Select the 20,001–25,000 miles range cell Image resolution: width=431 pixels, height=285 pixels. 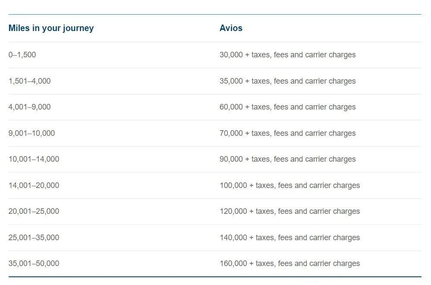(x=34, y=211)
